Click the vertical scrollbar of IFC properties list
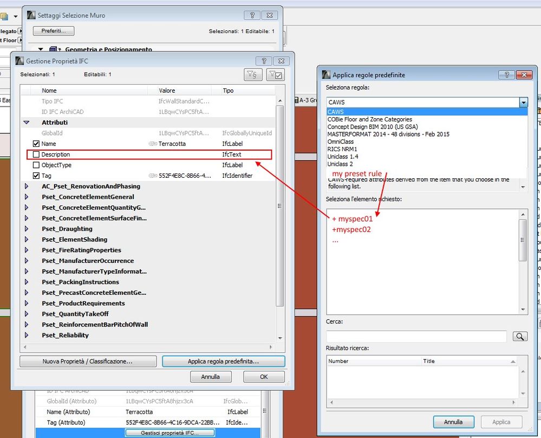541x438 pixels. (280, 206)
